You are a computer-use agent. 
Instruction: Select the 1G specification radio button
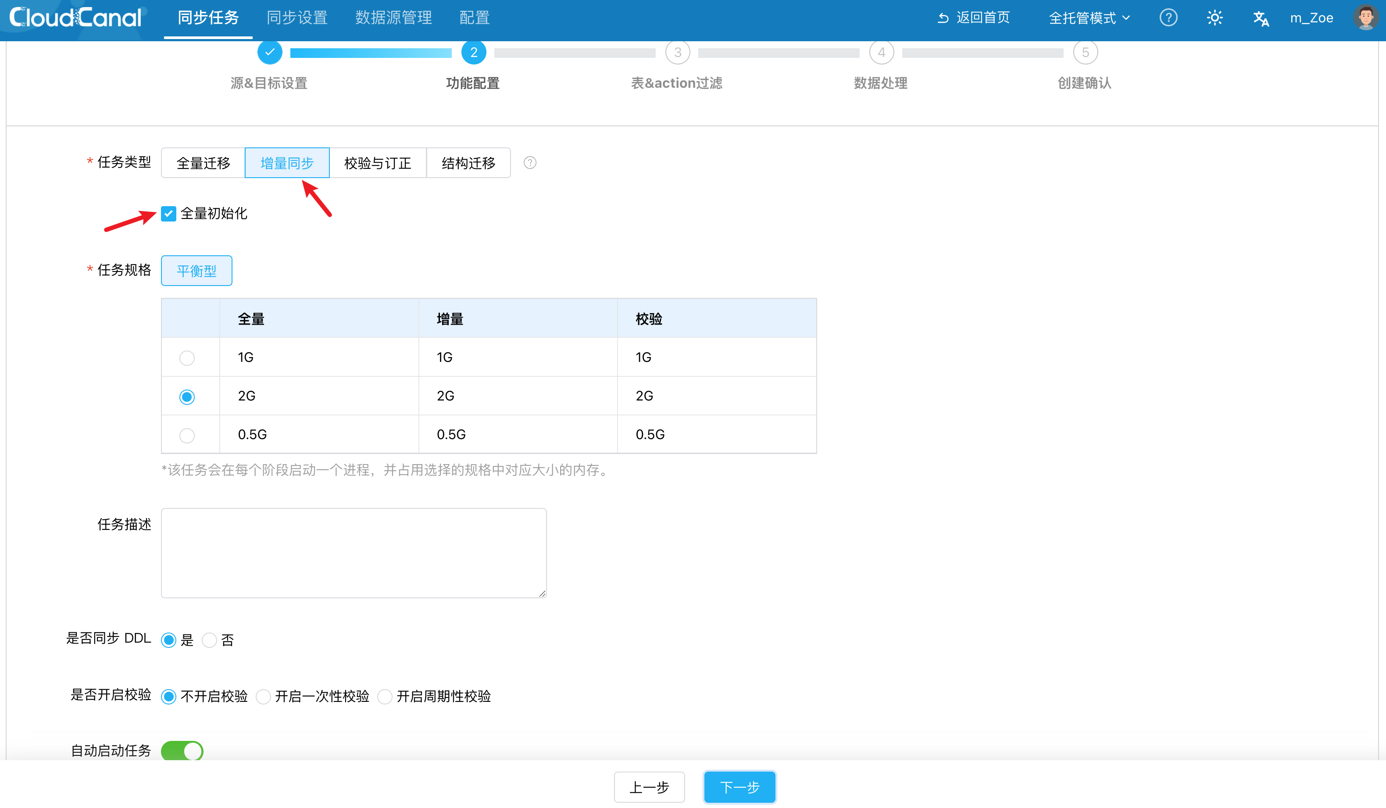pyautogui.click(x=187, y=358)
